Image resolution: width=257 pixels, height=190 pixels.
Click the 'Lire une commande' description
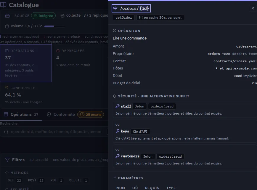click(130, 38)
